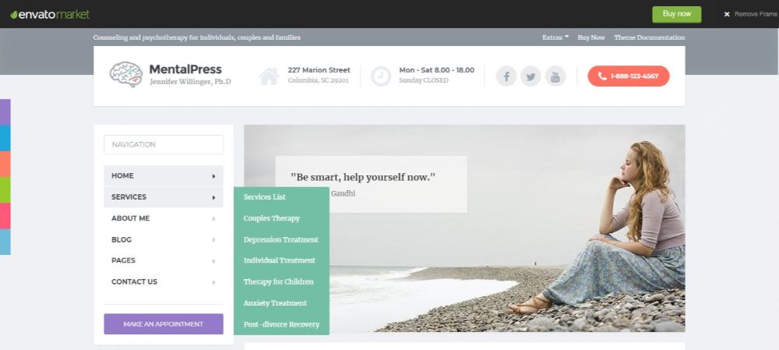
Task: Click the green Buy now button
Action: click(x=677, y=14)
